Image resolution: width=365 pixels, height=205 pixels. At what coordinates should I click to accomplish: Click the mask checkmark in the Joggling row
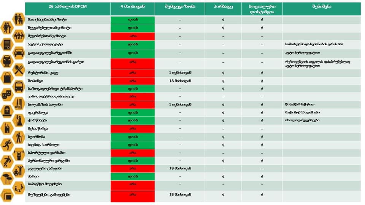coord(223,145)
